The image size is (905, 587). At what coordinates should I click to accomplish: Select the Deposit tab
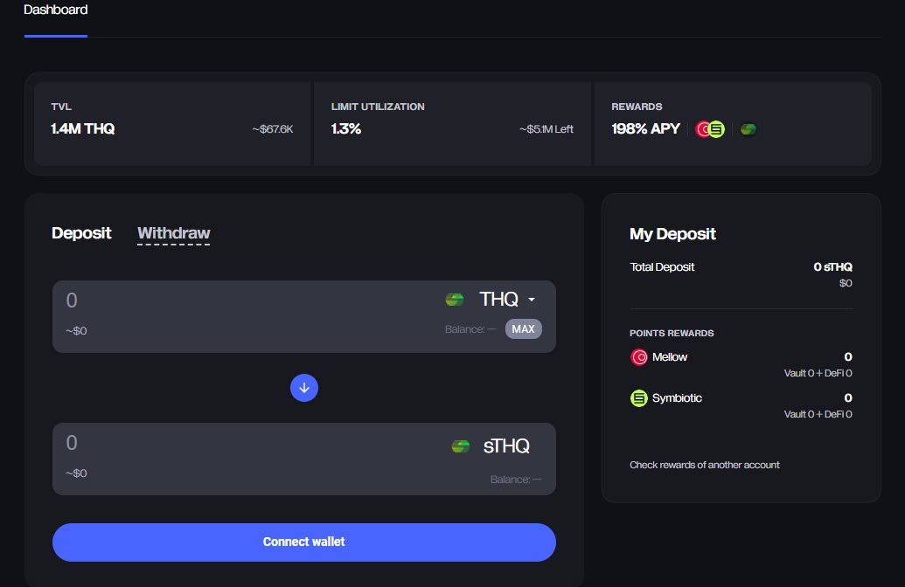point(81,233)
